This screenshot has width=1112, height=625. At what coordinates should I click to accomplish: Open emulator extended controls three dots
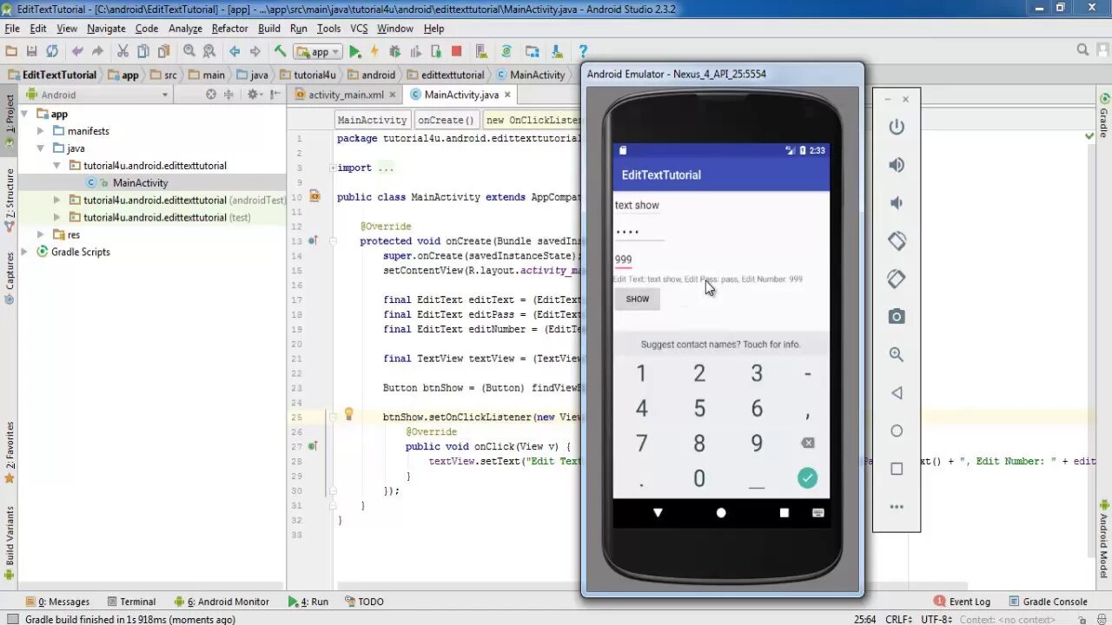pos(897,507)
